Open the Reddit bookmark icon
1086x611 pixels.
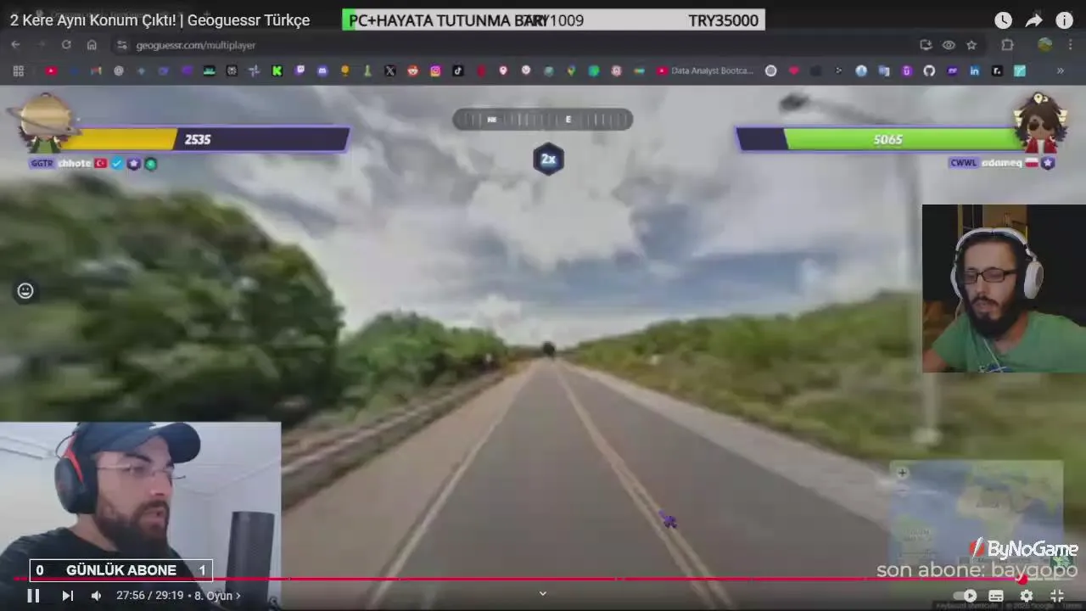click(x=412, y=71)
